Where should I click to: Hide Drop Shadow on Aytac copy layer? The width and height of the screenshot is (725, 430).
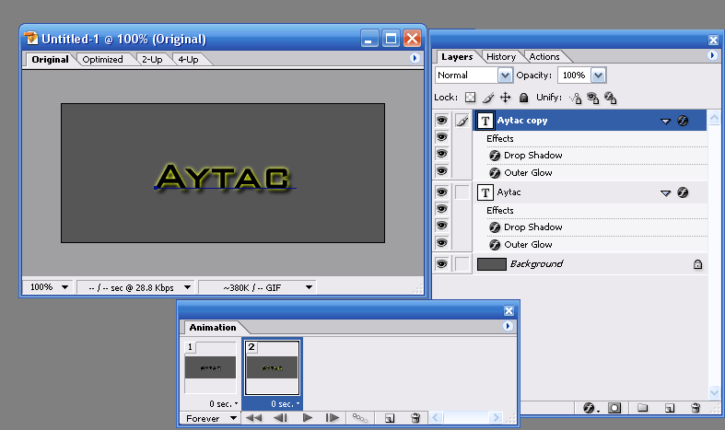coord(441,154)
